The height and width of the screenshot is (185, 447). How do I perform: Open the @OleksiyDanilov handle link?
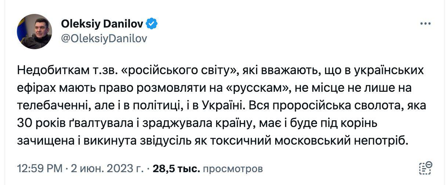104,39
